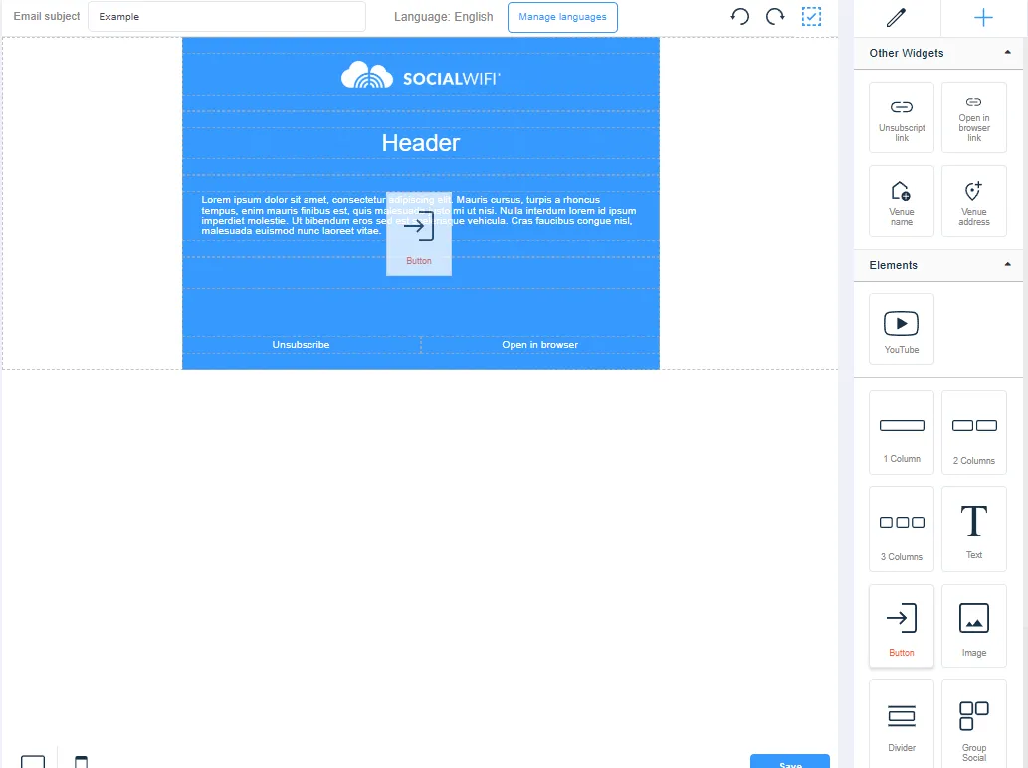
Task: Select the Unsubscribe link widget
Action: tap(902, 117)
